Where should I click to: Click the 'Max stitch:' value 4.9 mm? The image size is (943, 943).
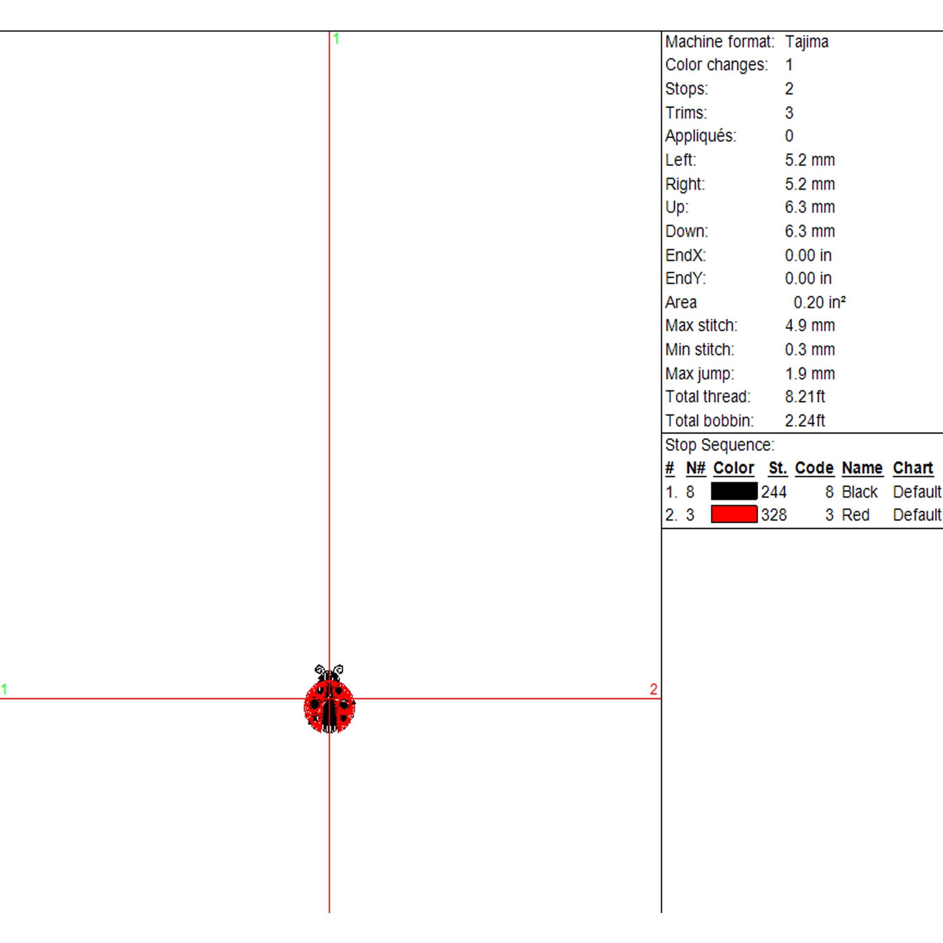pos(810,326)
